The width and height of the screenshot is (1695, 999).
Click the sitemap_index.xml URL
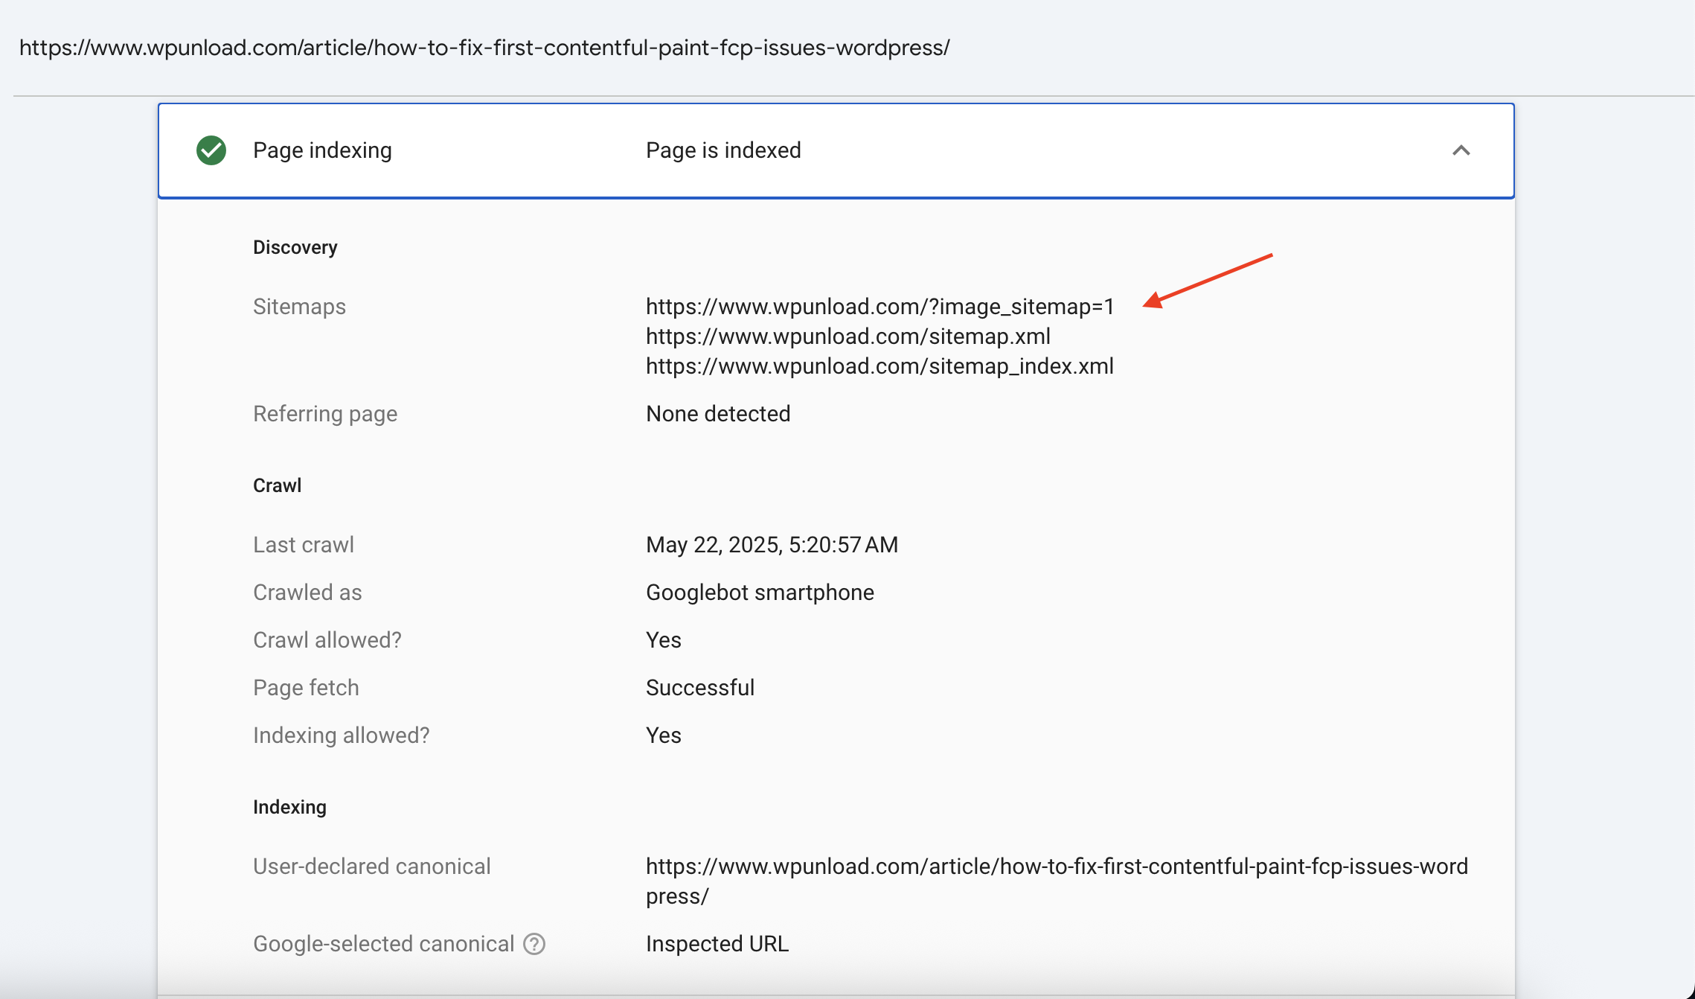879,366
